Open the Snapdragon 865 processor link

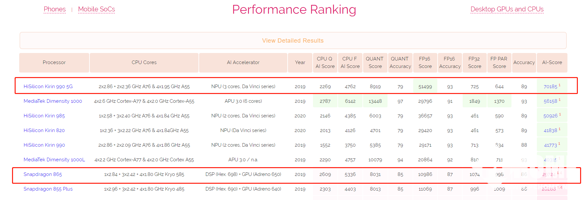(x=43, y=174)
